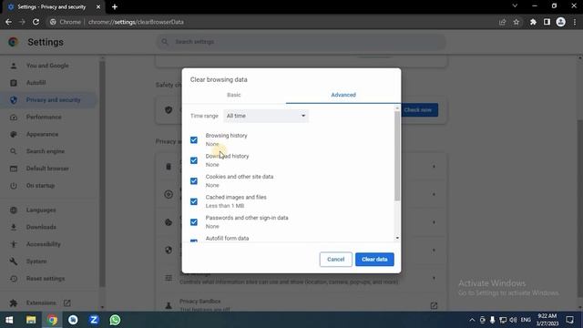The image size is (583, 328).
Task: Toggle Autofill form data checkbox
Action: [194, 241]
